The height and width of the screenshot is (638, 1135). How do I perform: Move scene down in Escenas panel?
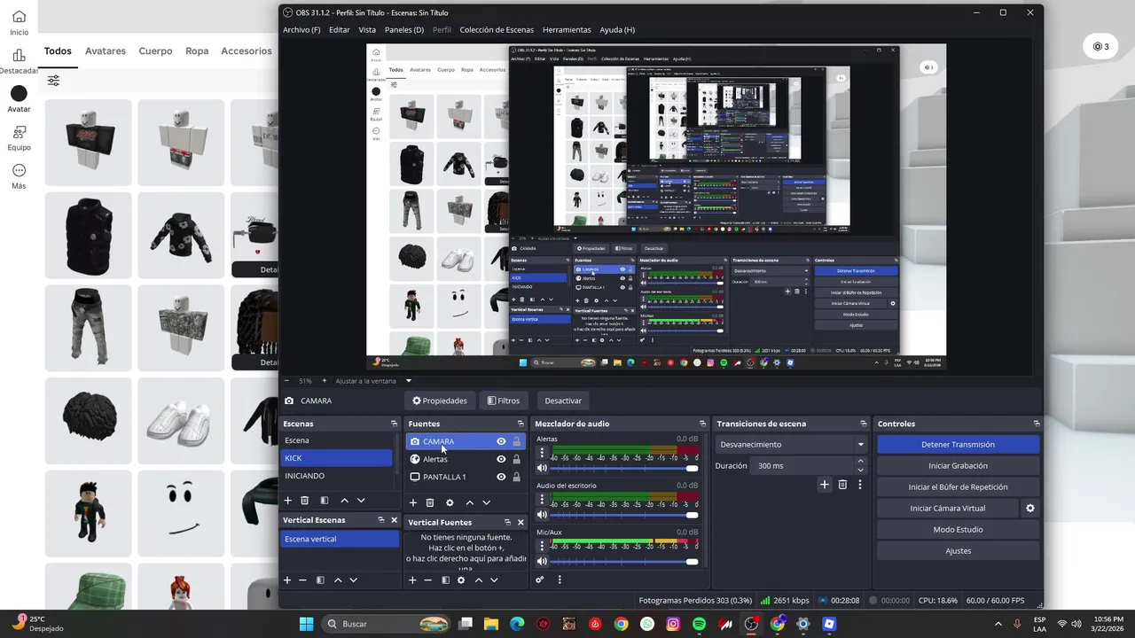pos(361,501)
